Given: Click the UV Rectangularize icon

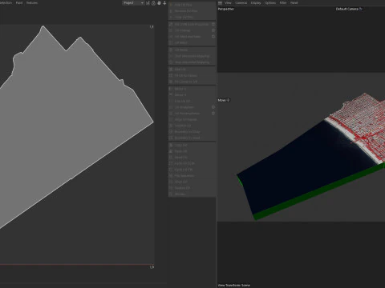Looking at the screenshot, I should coord(171,114).
